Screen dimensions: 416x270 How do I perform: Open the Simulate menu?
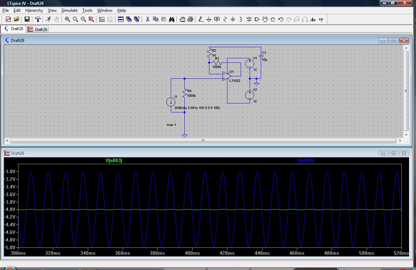69,10
